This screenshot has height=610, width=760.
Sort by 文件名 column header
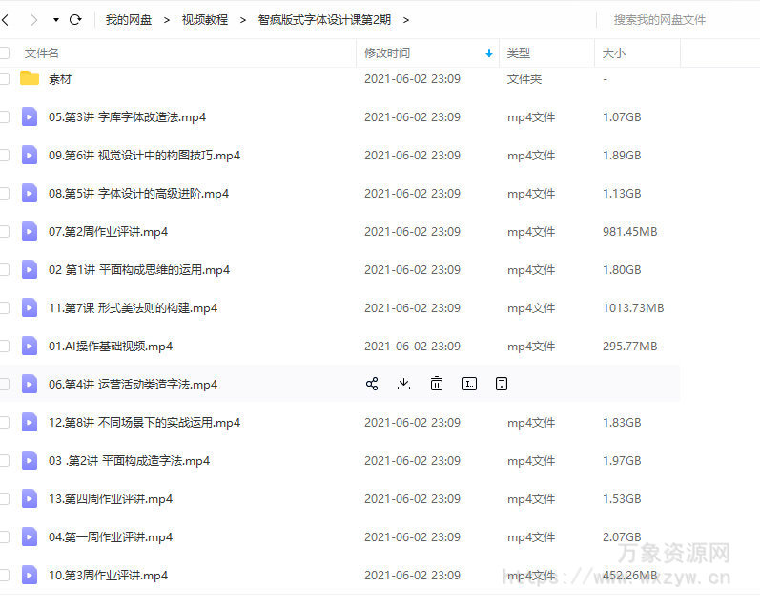coord(42,53)
